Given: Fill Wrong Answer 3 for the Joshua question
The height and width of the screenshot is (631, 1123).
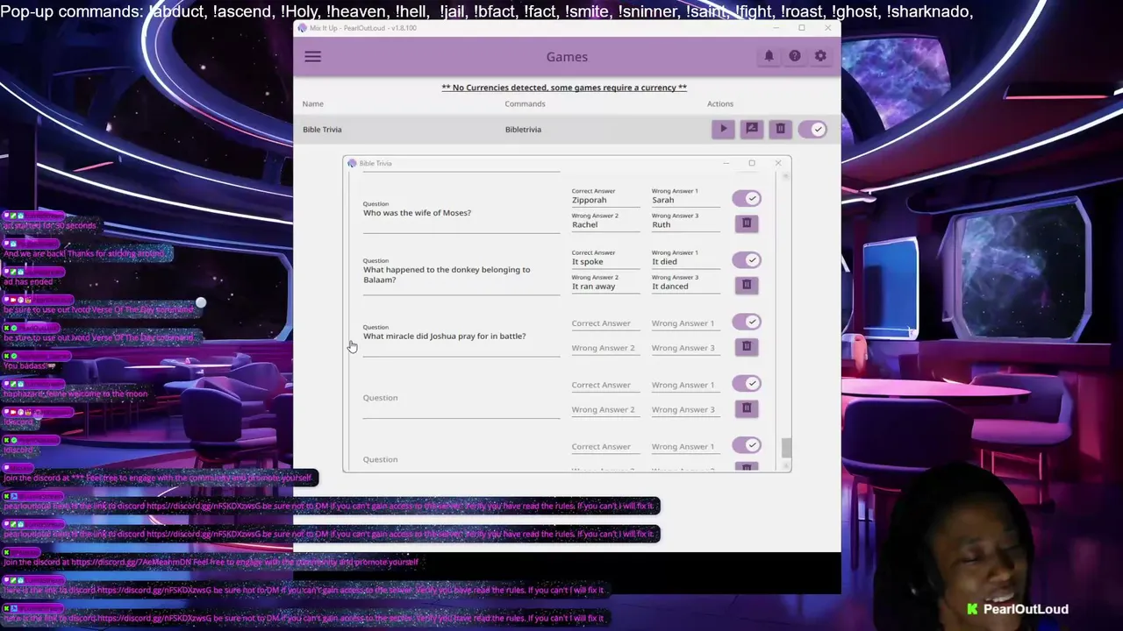Looking at the screenshot, I should [685, 348].
